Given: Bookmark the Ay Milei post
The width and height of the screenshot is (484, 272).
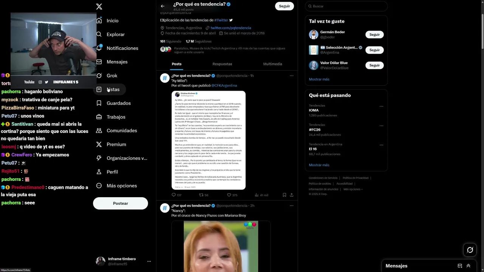Looking at the screenshot, I should [284, 195].
